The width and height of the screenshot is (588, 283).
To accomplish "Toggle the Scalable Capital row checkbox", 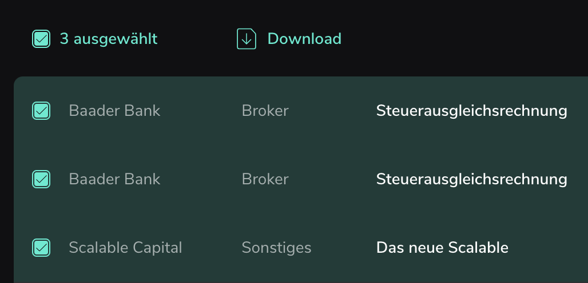I will [x=41, y=248].
